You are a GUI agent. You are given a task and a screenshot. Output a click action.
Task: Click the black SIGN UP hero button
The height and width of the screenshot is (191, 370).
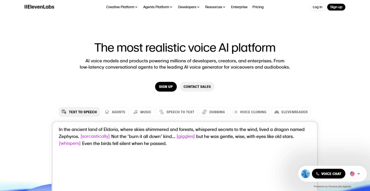[x=166, y=86]
